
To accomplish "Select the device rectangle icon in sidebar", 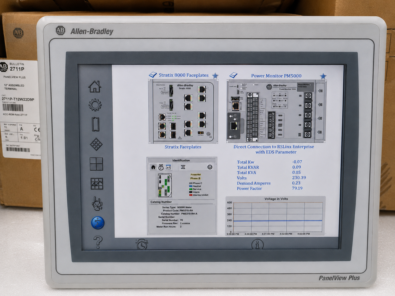I will [95, 124].
